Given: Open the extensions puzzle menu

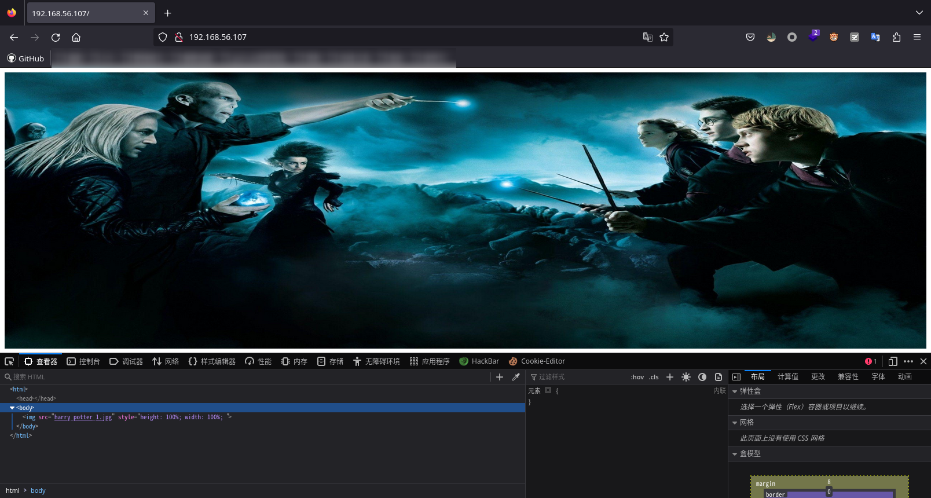Looking at the screenshot, I should pos(896,37).
